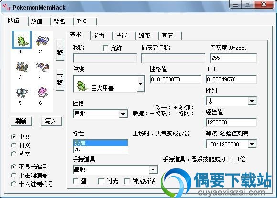
Task: Select 十六进制编号 numbering option
Action: coord(13,184)
